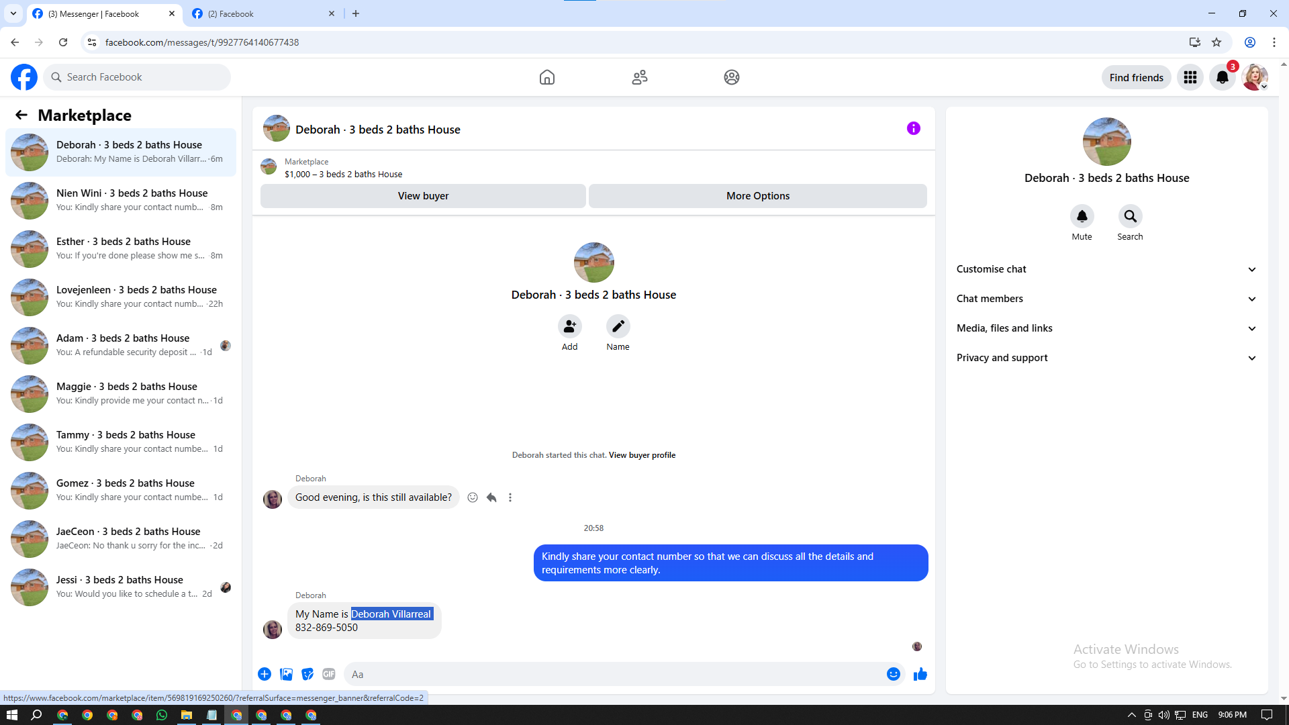1289x725 pixels.
Task: Open a new browser tab
Action: tap(356, 13)
